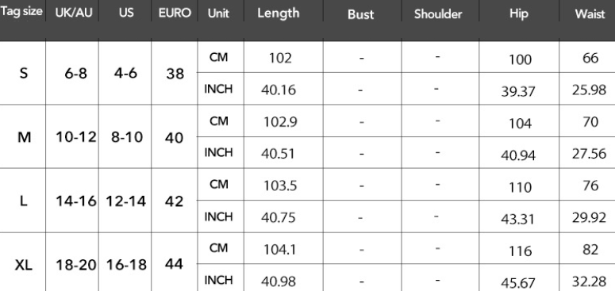The width and height of the screenshot is (615, 291).
Task: Click the hip value 39.37
Action: [x=517, y=91]
